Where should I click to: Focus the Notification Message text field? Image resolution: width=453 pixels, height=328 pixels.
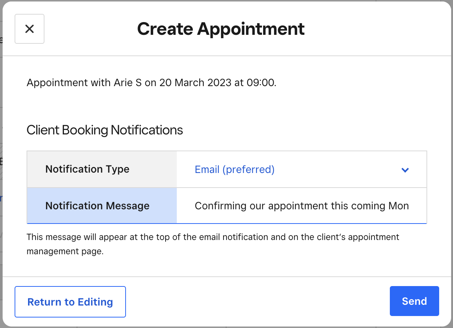coord(301,206)
